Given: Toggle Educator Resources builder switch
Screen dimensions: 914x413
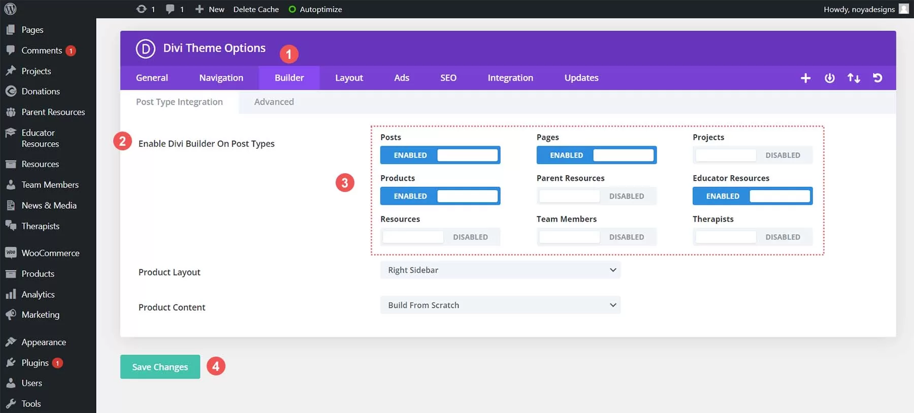Looking at the screenshot, I should (752, 196).
